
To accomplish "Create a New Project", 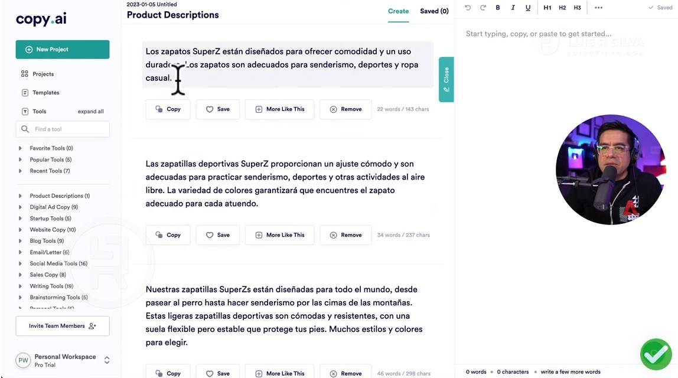I will 62,49.
